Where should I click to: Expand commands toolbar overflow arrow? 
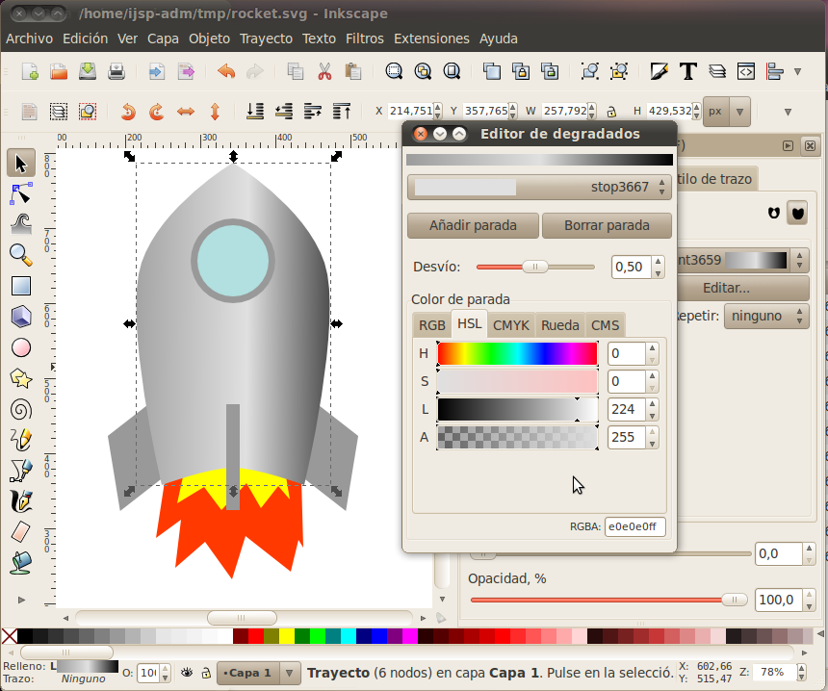tap(797, 71)
